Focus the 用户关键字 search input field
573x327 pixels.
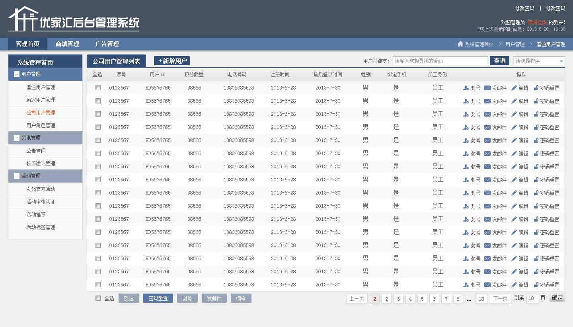[x=440, y=61]
